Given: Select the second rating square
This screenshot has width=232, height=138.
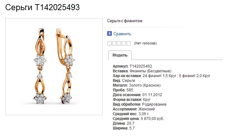Looking at the screenshot, I should click(114, 43).
